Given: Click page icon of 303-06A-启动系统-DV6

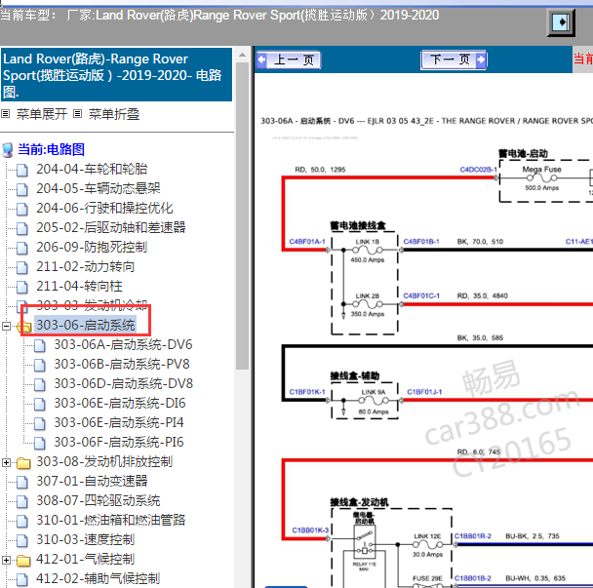Looking at the screenshot, I should (39, 345).
